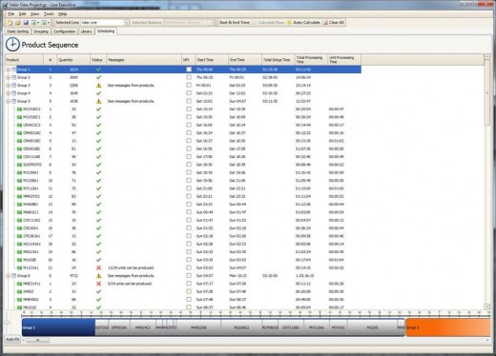Switch to the Configuration tab
Screen dimensions: 496x356
(x=64, y=31)
